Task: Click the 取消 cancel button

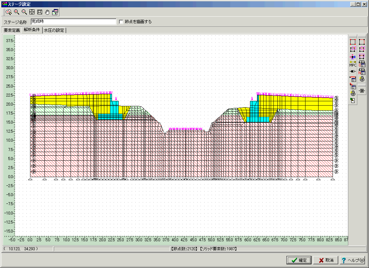Action: coord(326,260)
